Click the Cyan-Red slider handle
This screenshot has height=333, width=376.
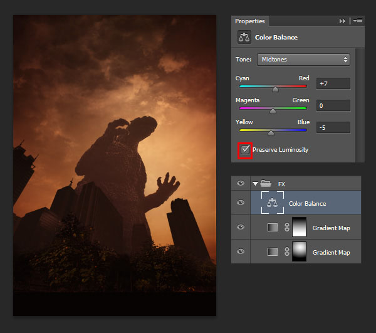pos(275,89)
